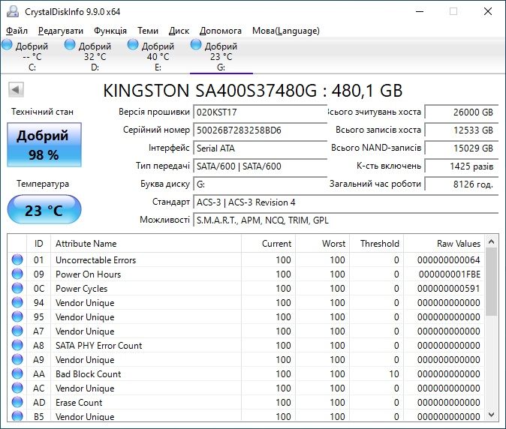506x429 pixels.
Task: Click the 23 °C temperature button
Action: [44, 210]
